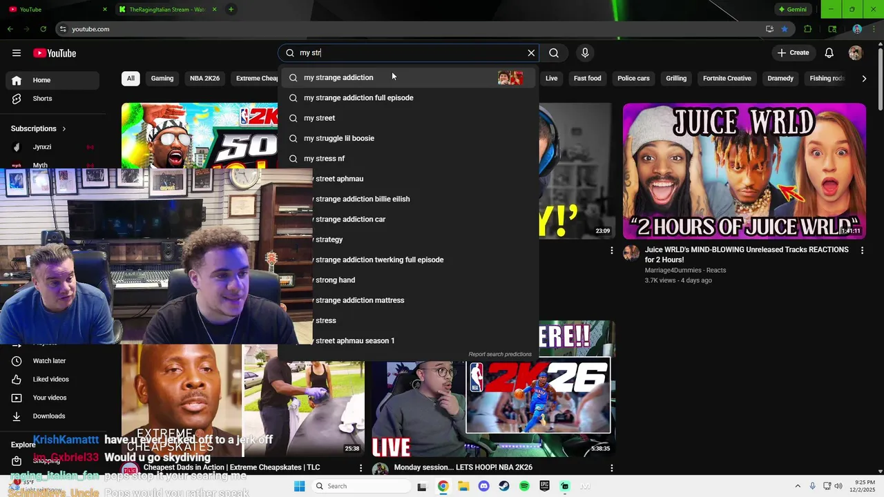The image size is (884, 497).
Task: Select the 'Live' filter chip
Action: pos(551,78)
